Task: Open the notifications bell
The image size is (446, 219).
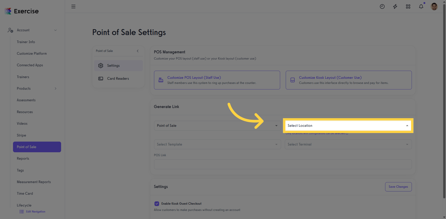Action: pos(421,6)
